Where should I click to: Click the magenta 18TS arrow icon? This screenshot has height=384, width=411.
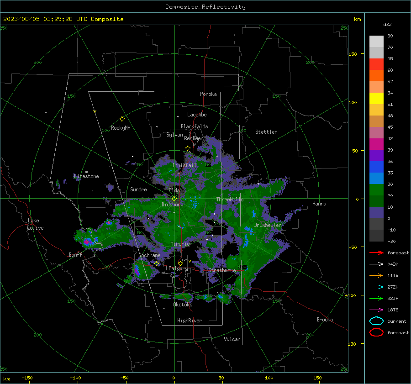point(376,310)
